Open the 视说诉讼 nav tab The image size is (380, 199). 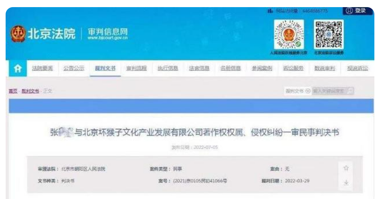[358, 68]
